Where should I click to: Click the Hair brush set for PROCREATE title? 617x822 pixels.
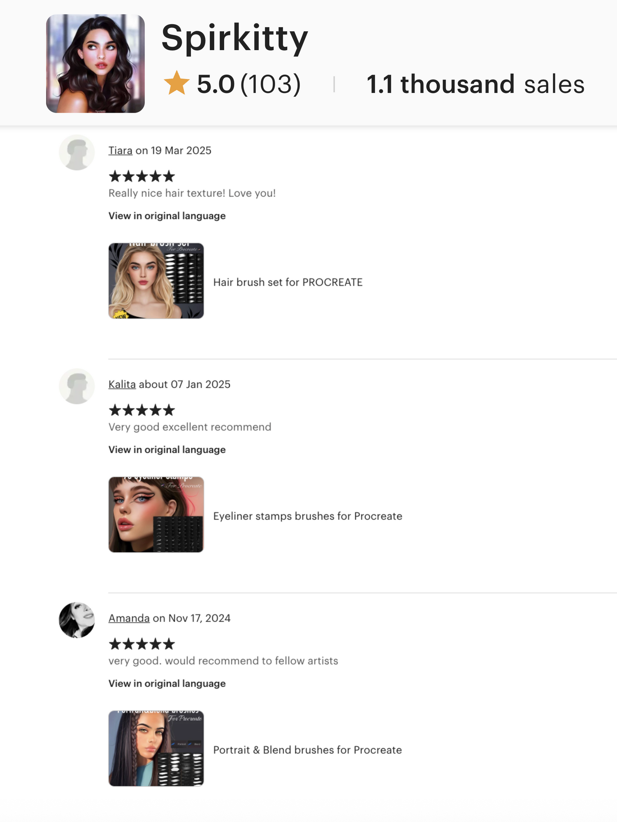[288, 282]
